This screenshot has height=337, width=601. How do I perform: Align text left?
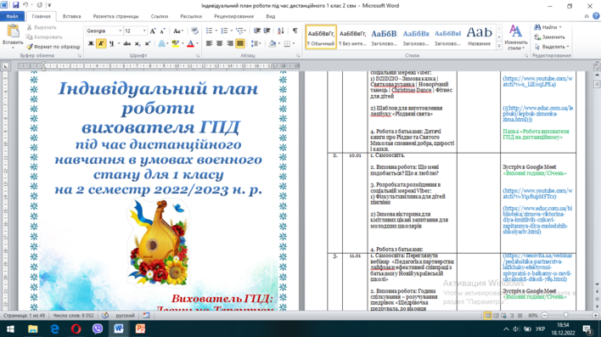[210, 43]
